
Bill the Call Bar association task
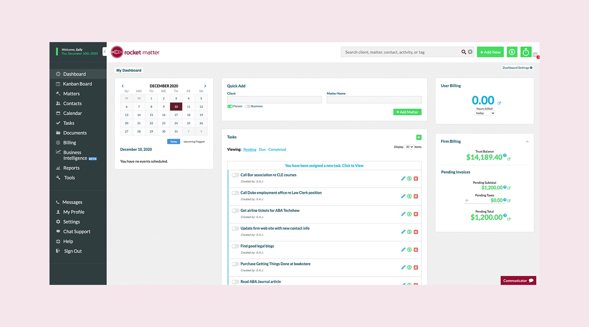(x=409, y=179)
